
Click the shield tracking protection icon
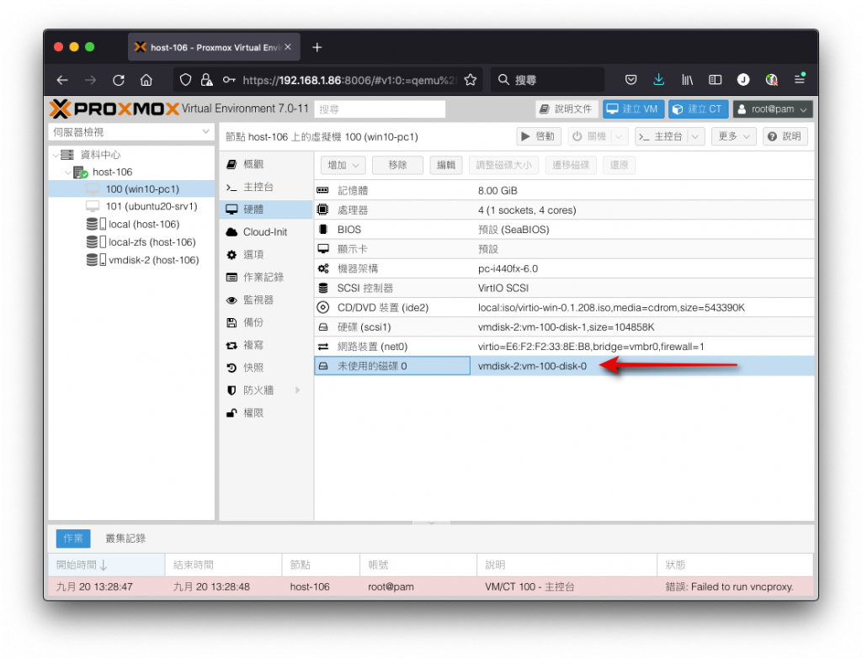tap(186, 80)
